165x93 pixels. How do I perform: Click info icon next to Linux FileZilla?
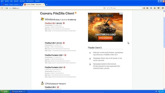click(58, 87)
